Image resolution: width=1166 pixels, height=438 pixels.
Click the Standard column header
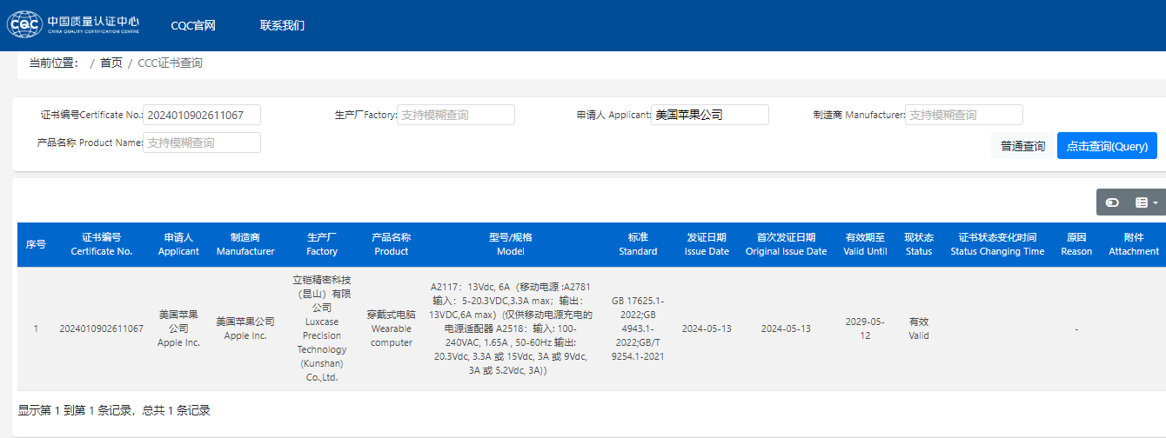[638, 244]
